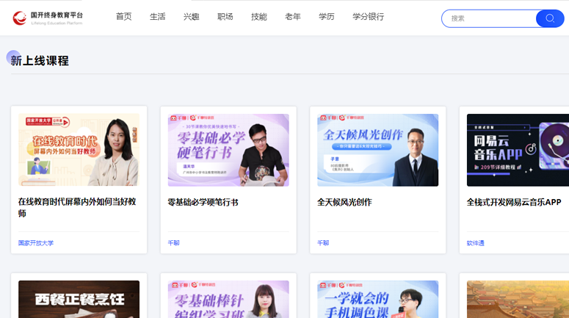Open the 学分银行 menu item
Image resolution: width=569 pixels, height=318 pixels.
point(368,17)
